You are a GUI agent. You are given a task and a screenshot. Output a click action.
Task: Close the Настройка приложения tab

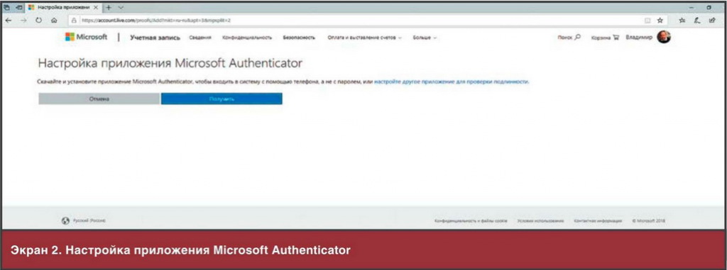coord(96,8)
